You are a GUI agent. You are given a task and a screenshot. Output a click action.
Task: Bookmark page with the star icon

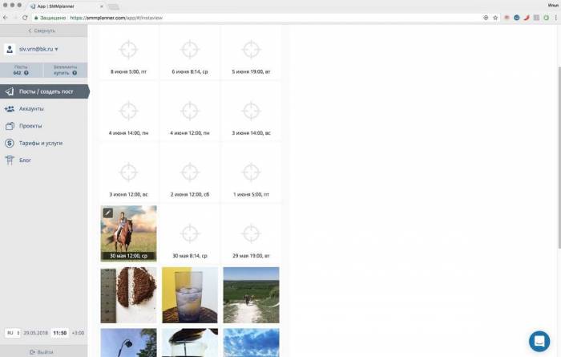coord(495,17)
